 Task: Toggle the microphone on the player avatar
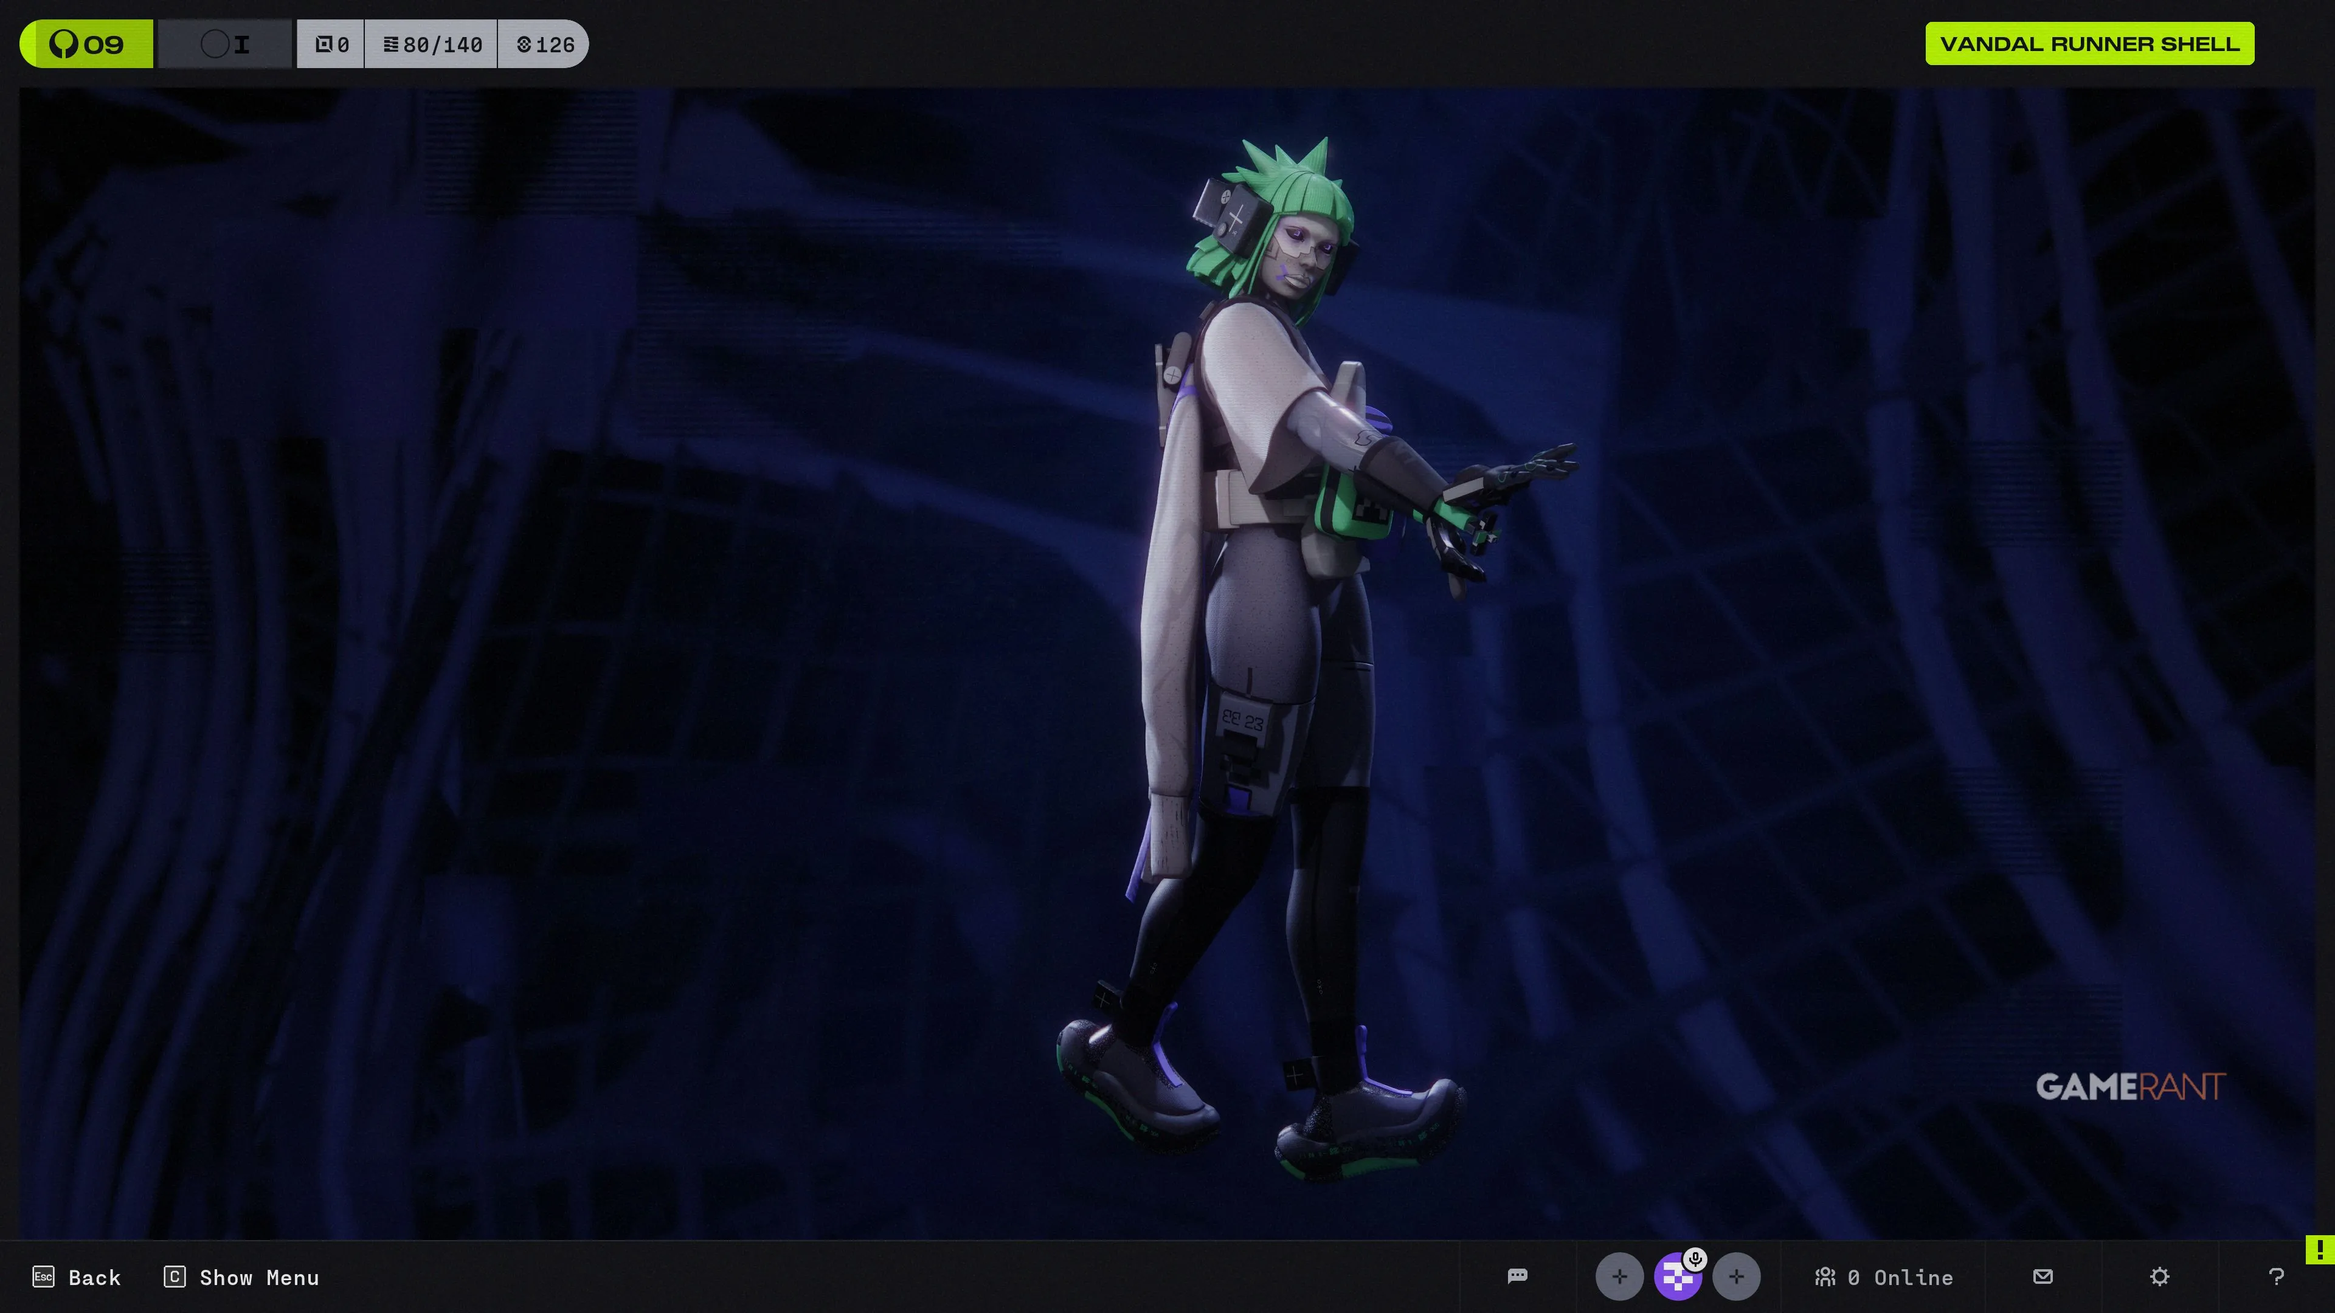pyautogui.click(x=1695, y=1259)
